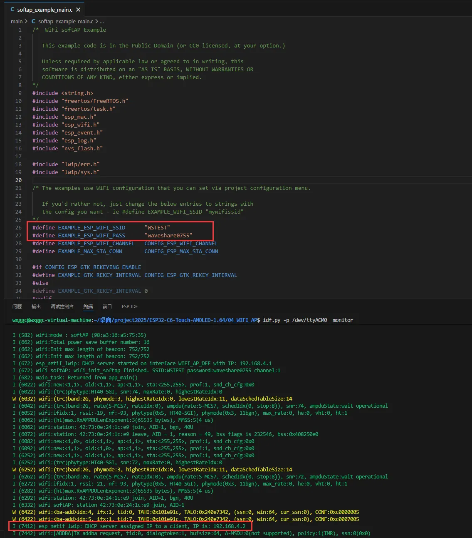Click the C language icon in breadcrumb
Viewport: 472px width, 538px height.
pyautogui.click(x=33, y=21)
